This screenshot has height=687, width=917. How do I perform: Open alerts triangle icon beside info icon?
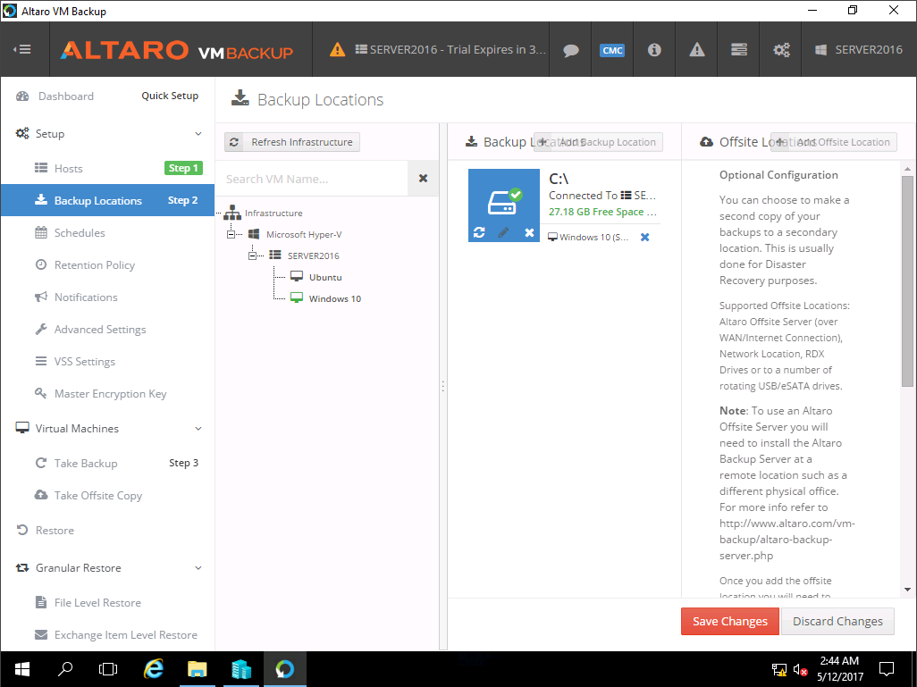[696, 50]
